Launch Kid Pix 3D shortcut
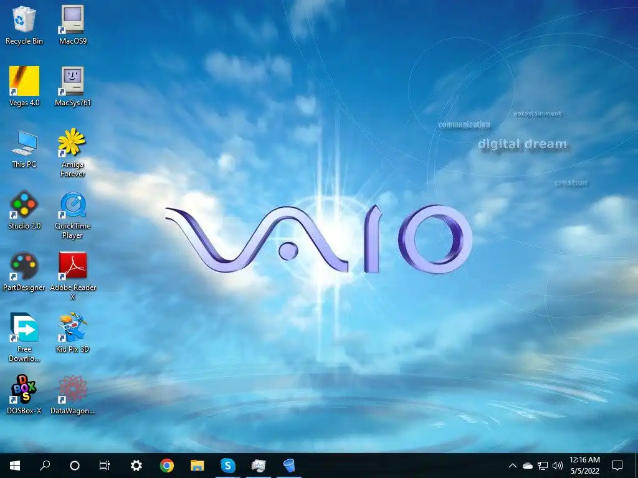Image resolution: width=638 pixels, height=478 pixels. (x=72, y=334)
